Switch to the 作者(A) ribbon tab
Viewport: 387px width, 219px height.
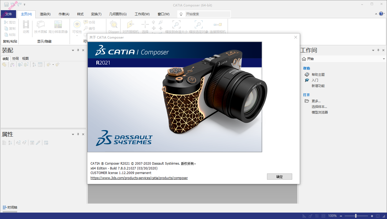(x=64, y=14)
